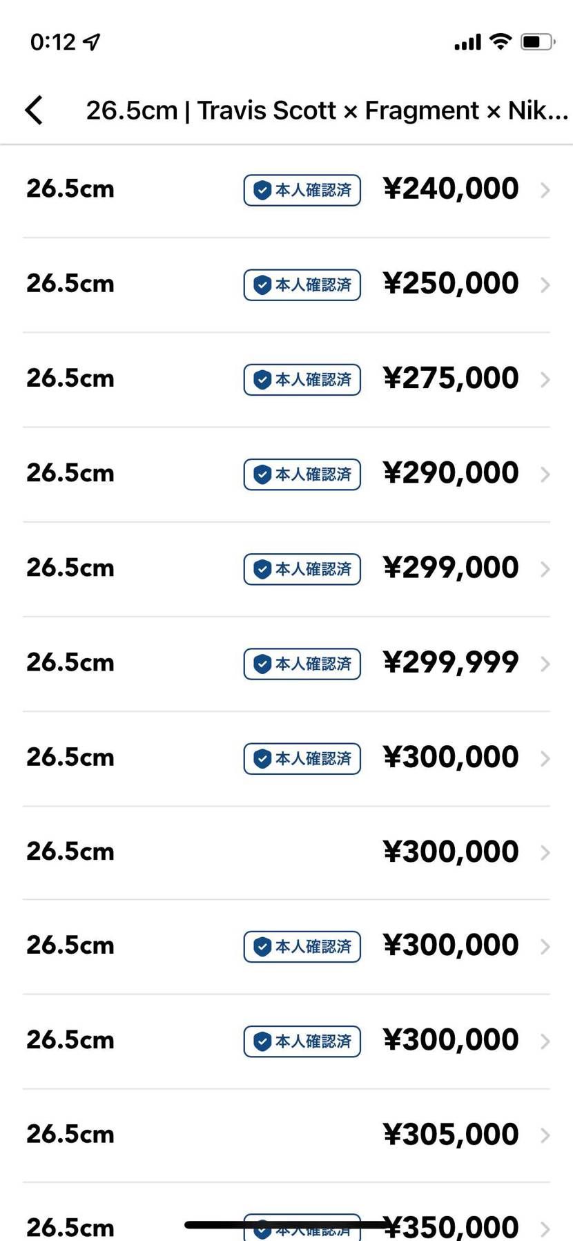The height and width of the screenshot is (1241, 573).
Task: Tap verified badge on ¥299,999 listing
Action: [302, 664]
